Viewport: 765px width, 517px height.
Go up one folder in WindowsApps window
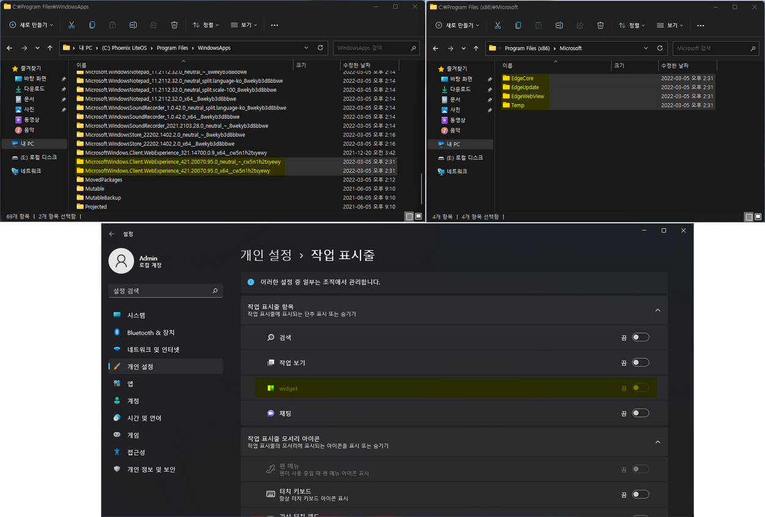point(51,48)
